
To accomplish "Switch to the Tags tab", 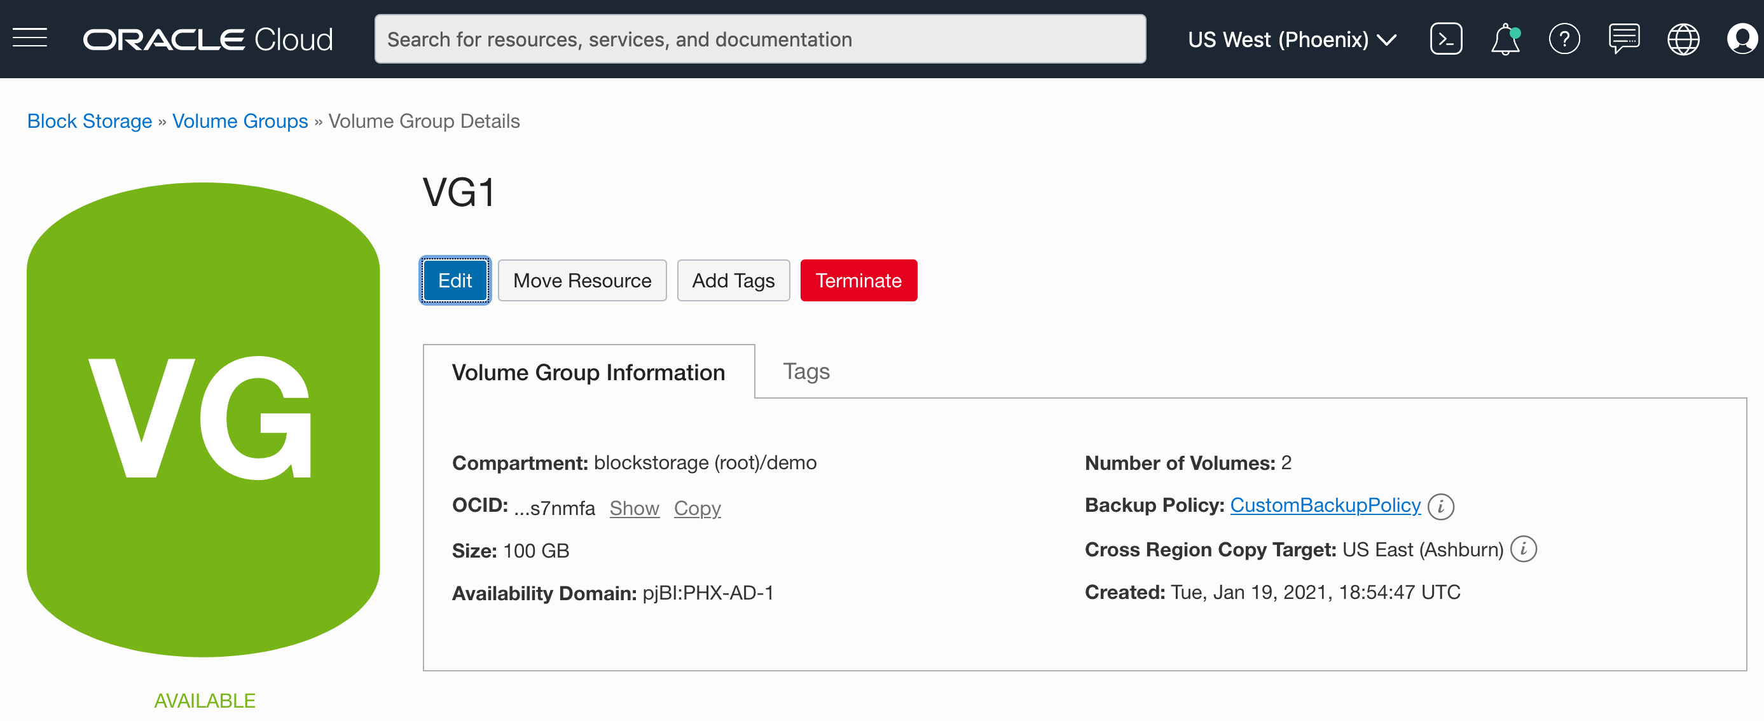I will [x=806, y=371].
